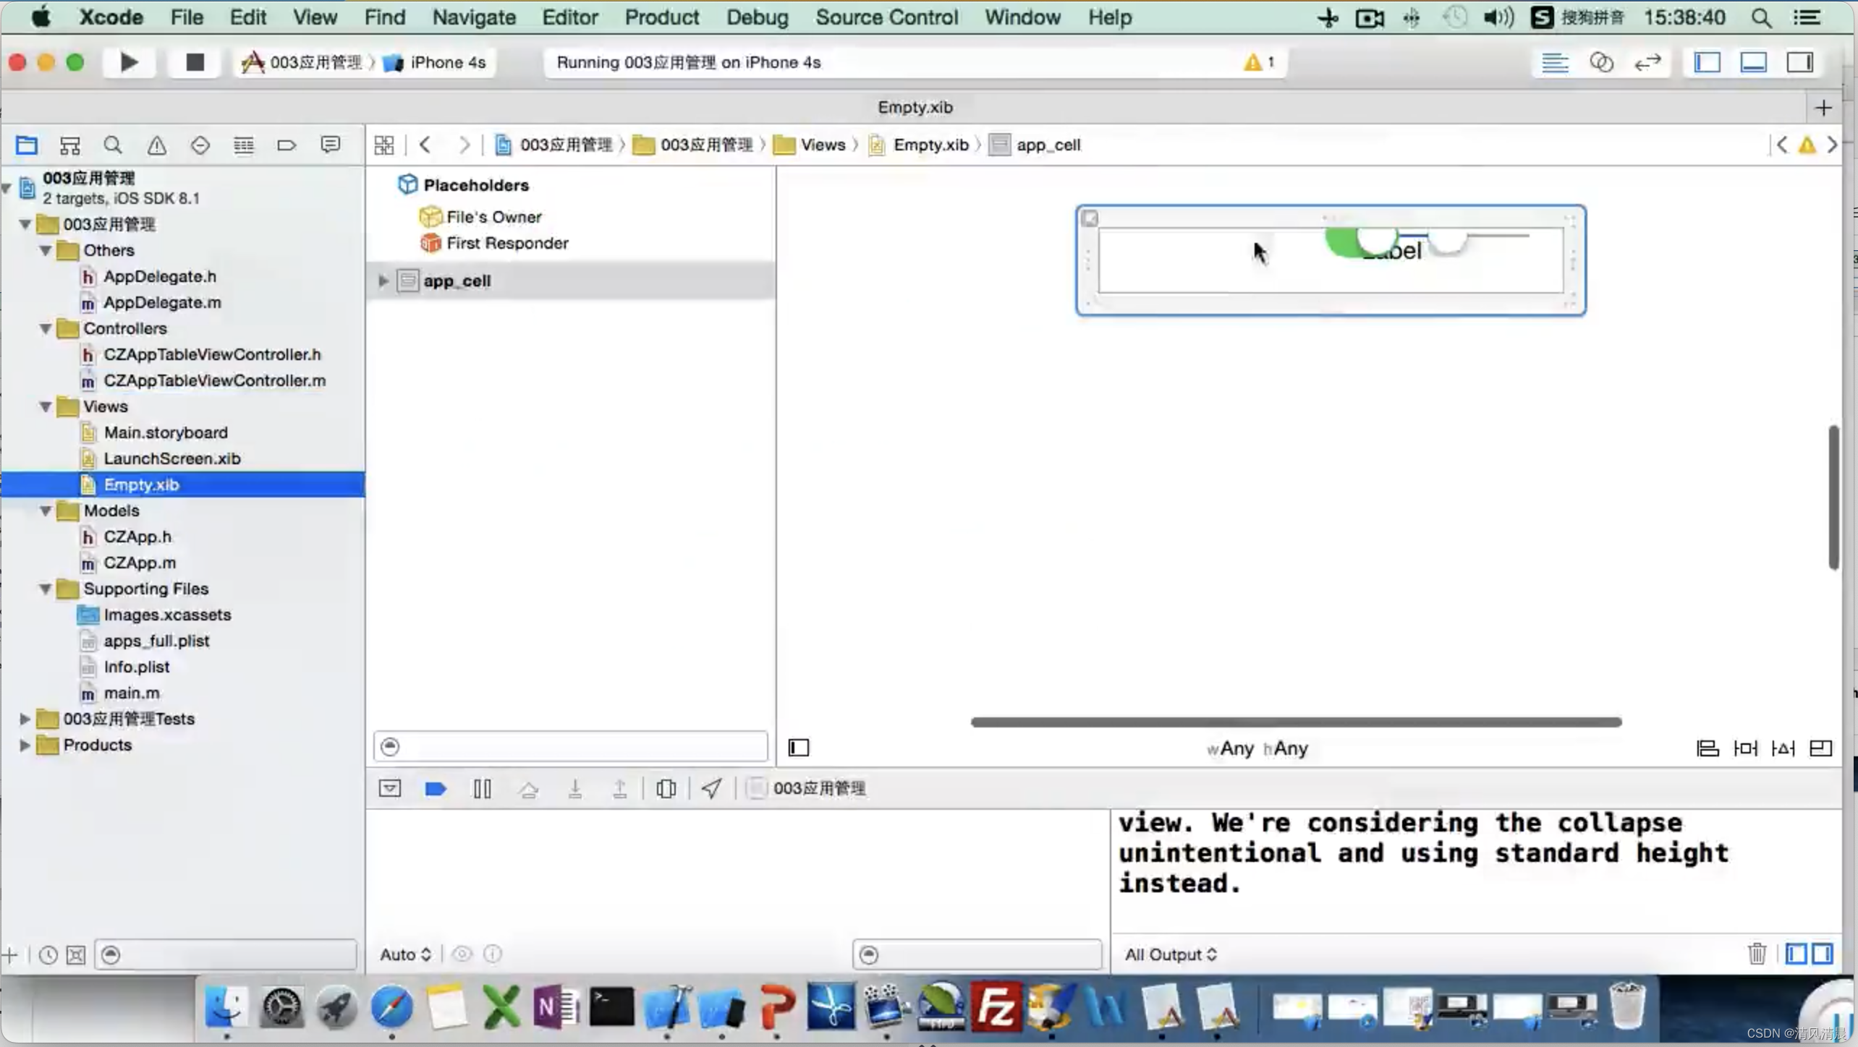
Task: Collapse the Supporting Files group
Action: pos(46,589)
